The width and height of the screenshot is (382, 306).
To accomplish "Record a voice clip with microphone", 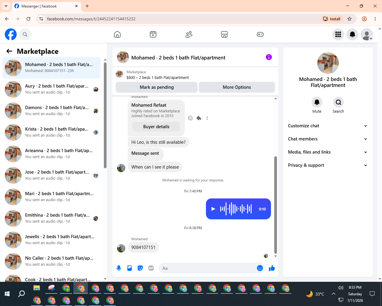I will 119,268.
